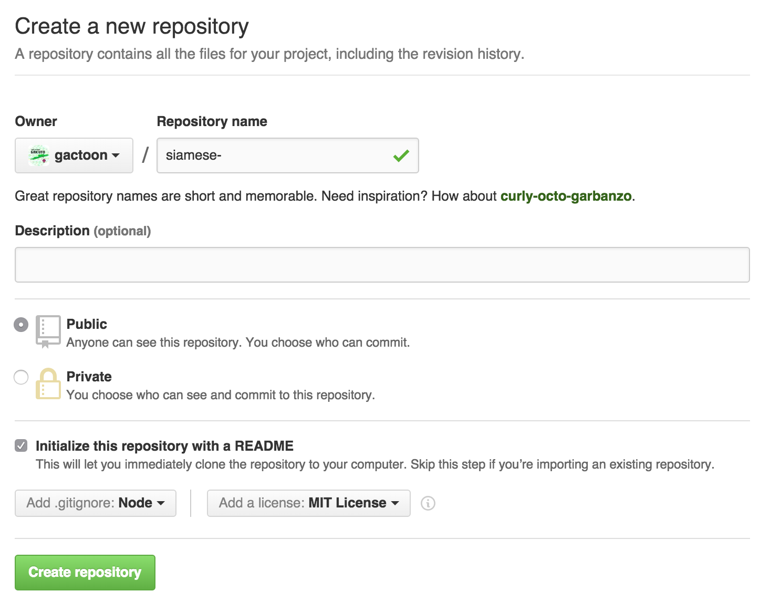Select the Public radio button
The height and width of the screenshot is (602, 770).
tap(21, 325)
